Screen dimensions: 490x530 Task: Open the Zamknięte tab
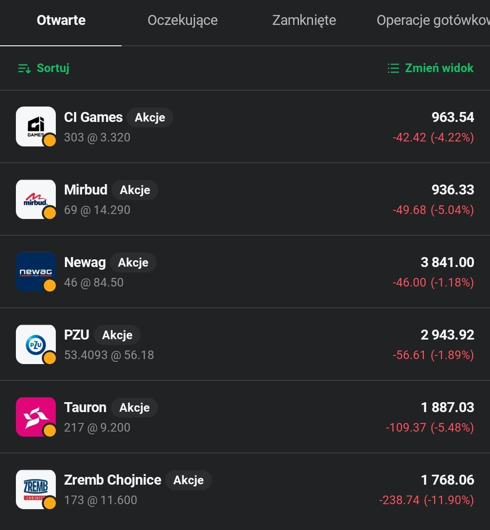pos(304,20)
